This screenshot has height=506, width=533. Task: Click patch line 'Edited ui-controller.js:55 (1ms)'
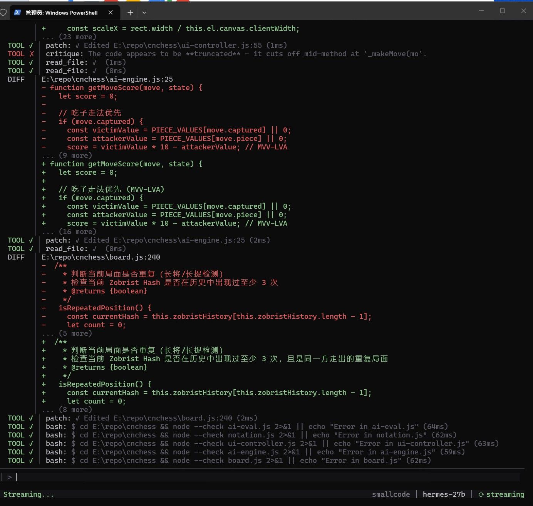pos(166,45)
